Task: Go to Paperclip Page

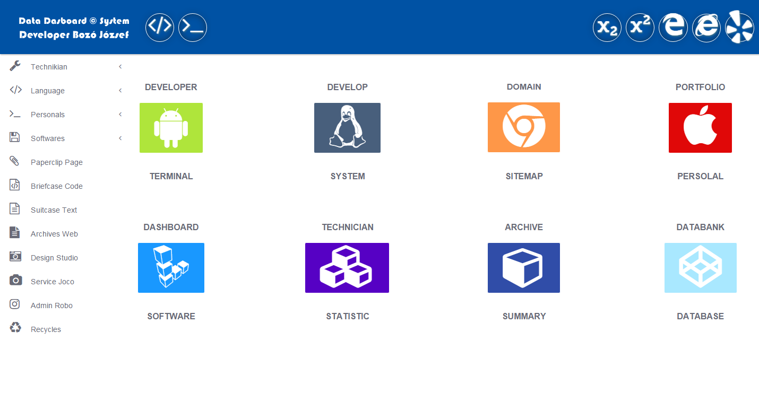Action: click(57, 162)
